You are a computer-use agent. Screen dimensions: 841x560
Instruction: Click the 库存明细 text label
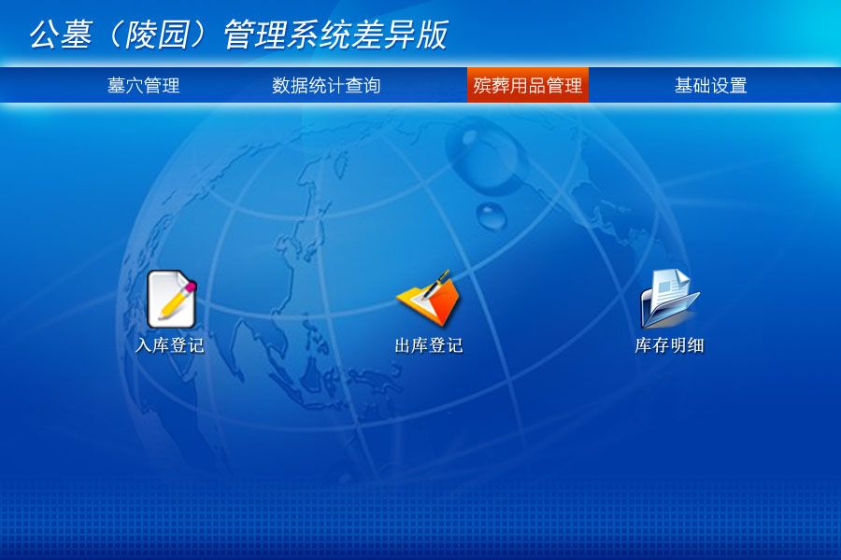(669, 345)
